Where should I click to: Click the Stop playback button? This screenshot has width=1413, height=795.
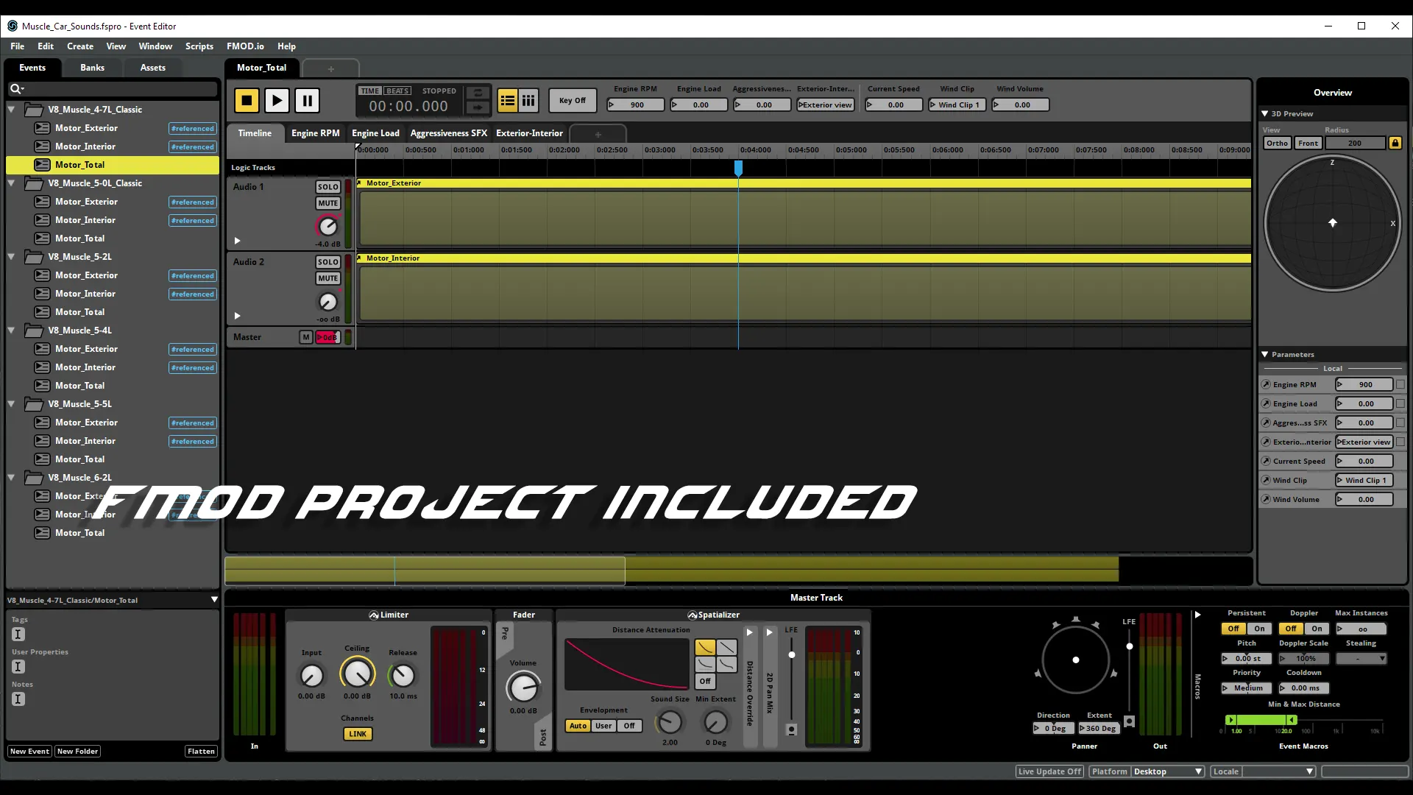247,100
